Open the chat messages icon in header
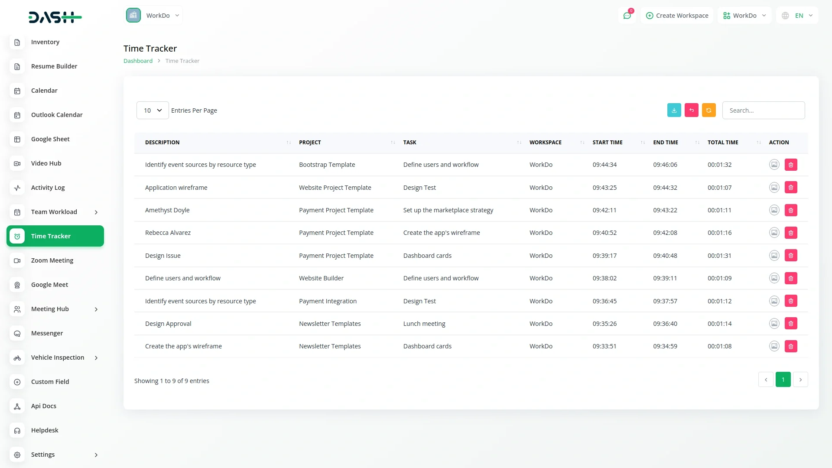832x468 pixels. (627, 16)
